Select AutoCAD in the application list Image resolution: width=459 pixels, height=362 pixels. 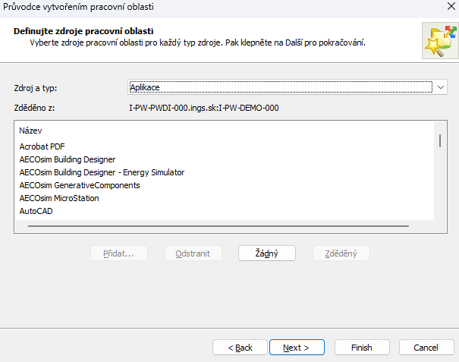click(35, 211)
